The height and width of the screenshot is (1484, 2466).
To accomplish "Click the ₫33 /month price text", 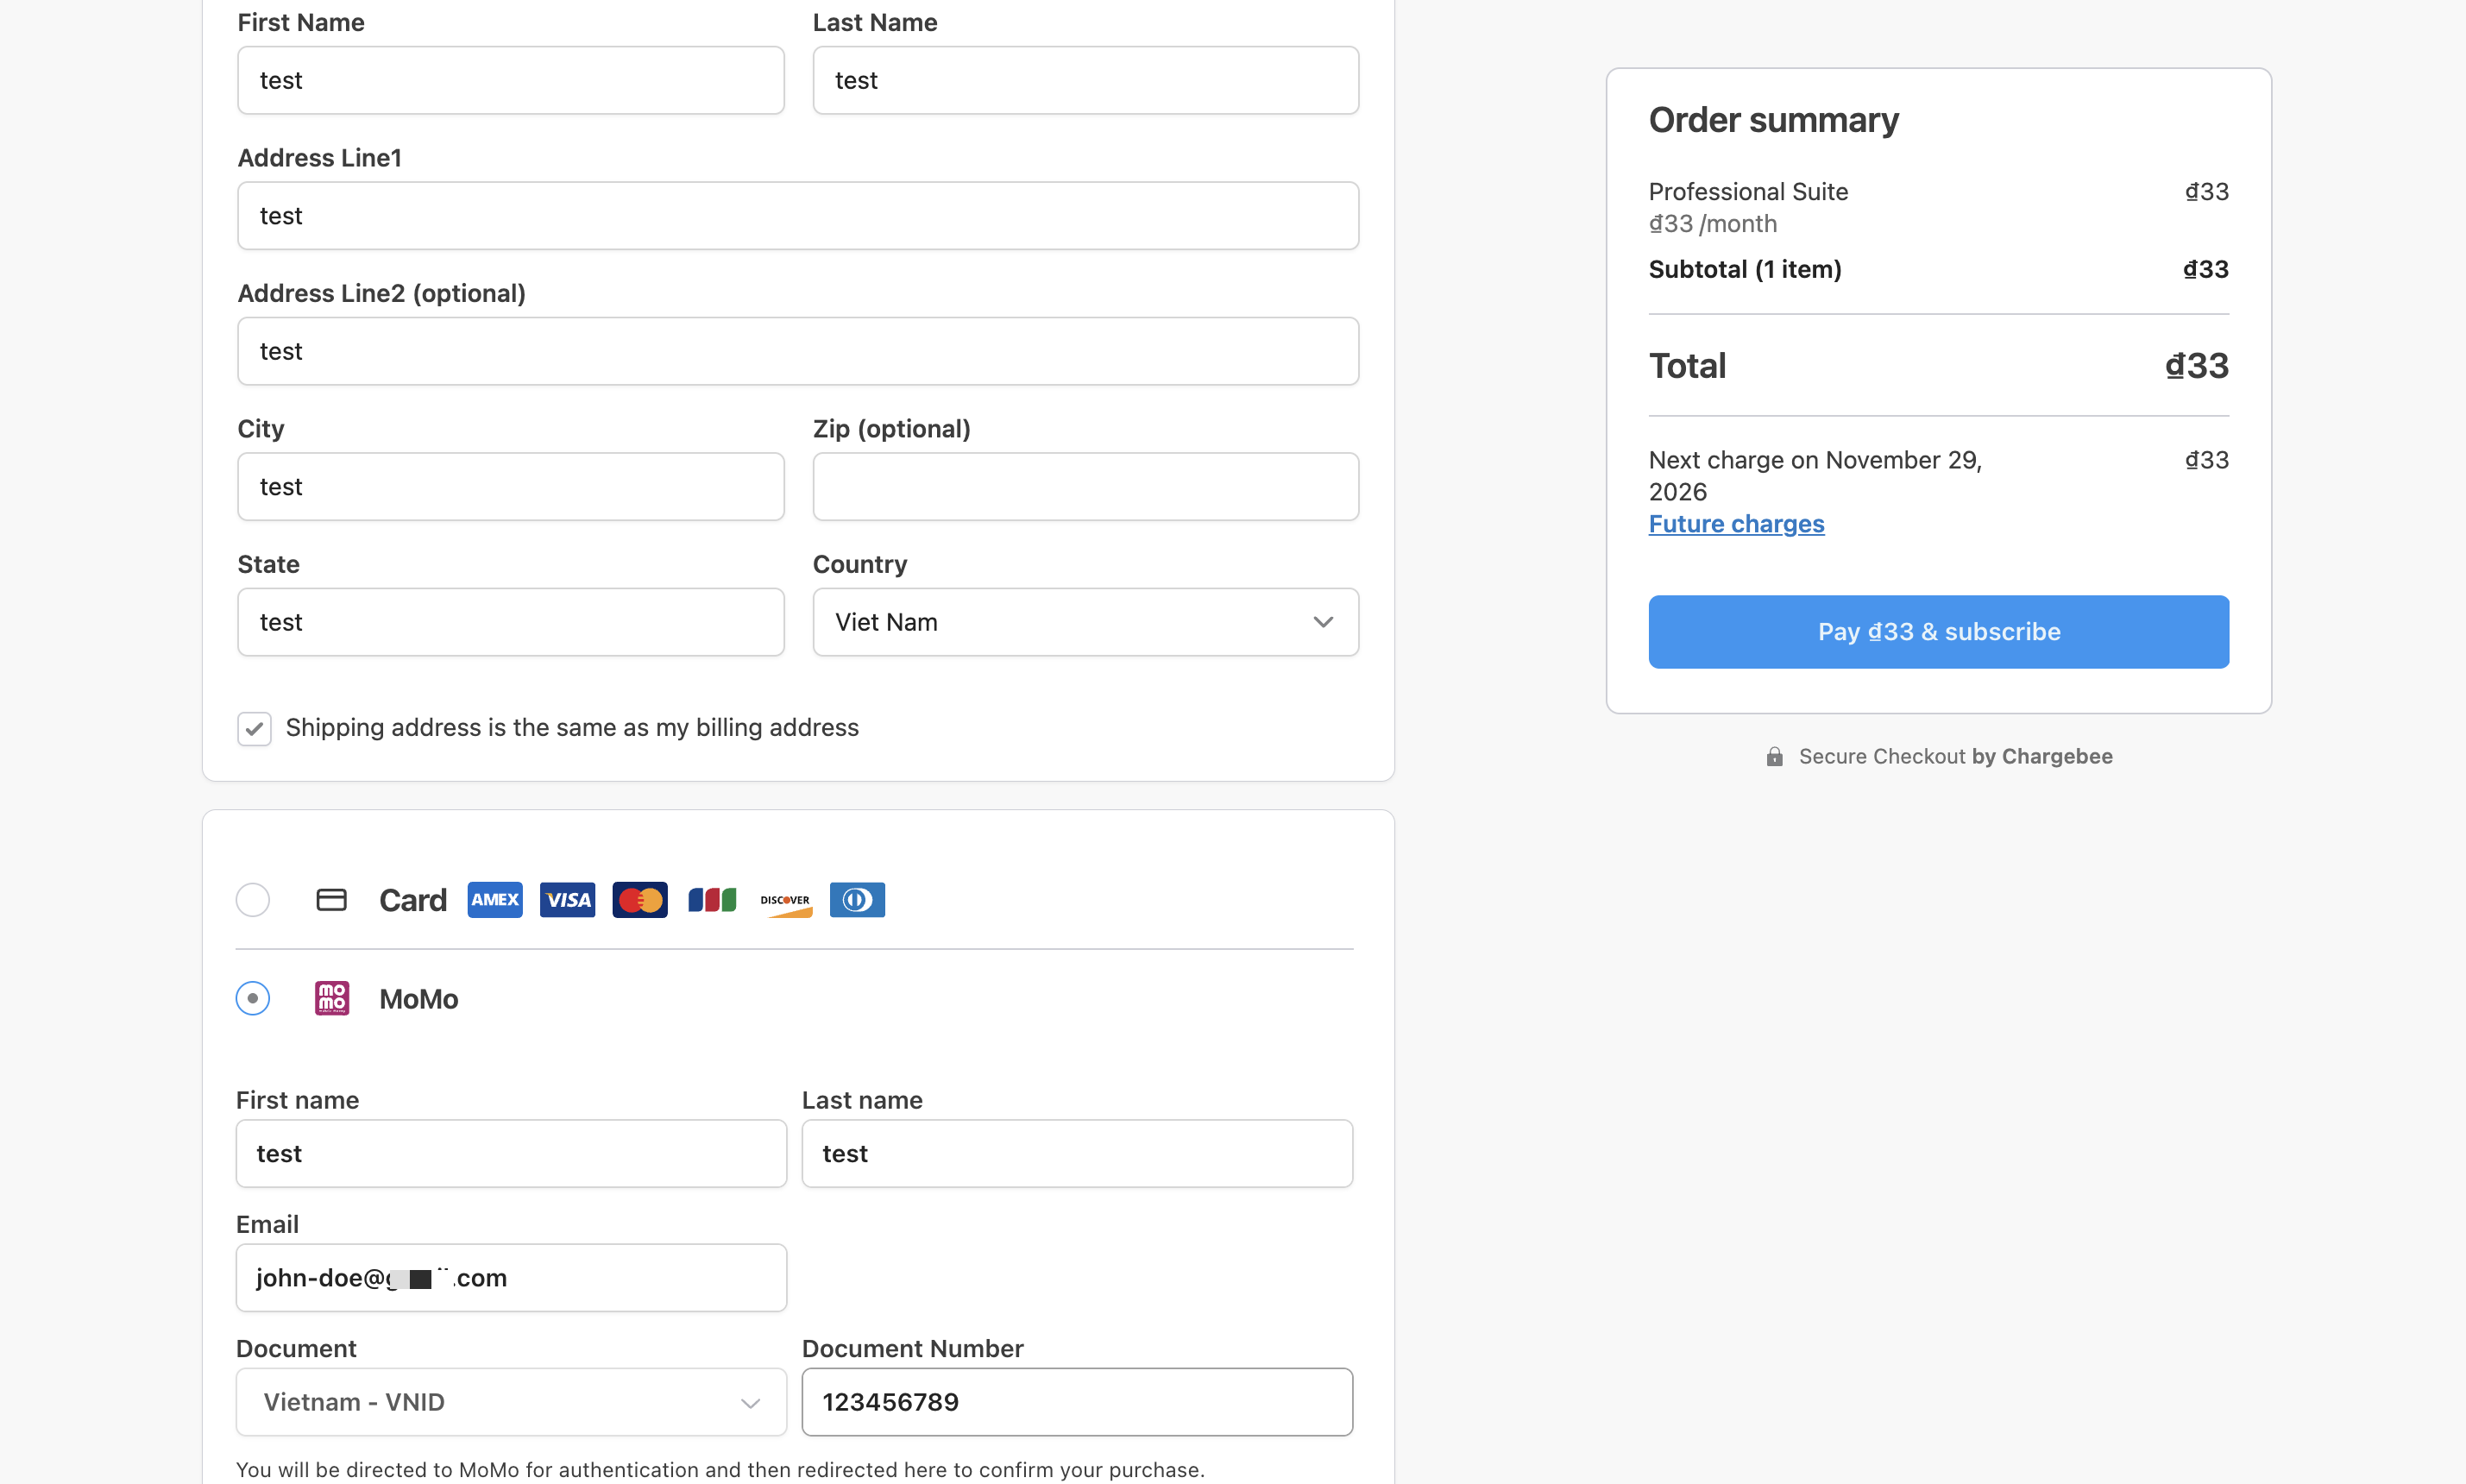I will click(1713, 224).
